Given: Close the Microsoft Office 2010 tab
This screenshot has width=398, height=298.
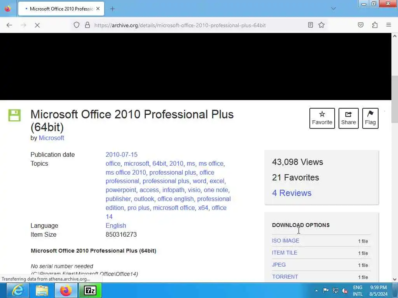Looking at the screenshot, I should coord(98,9).
